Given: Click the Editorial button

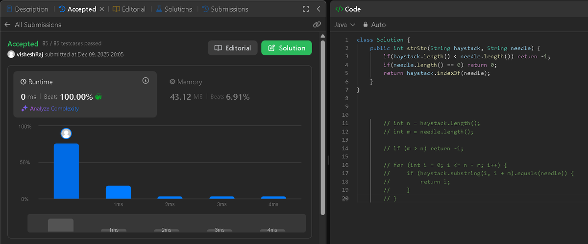Looking at the screenshot, I should 233,48.
